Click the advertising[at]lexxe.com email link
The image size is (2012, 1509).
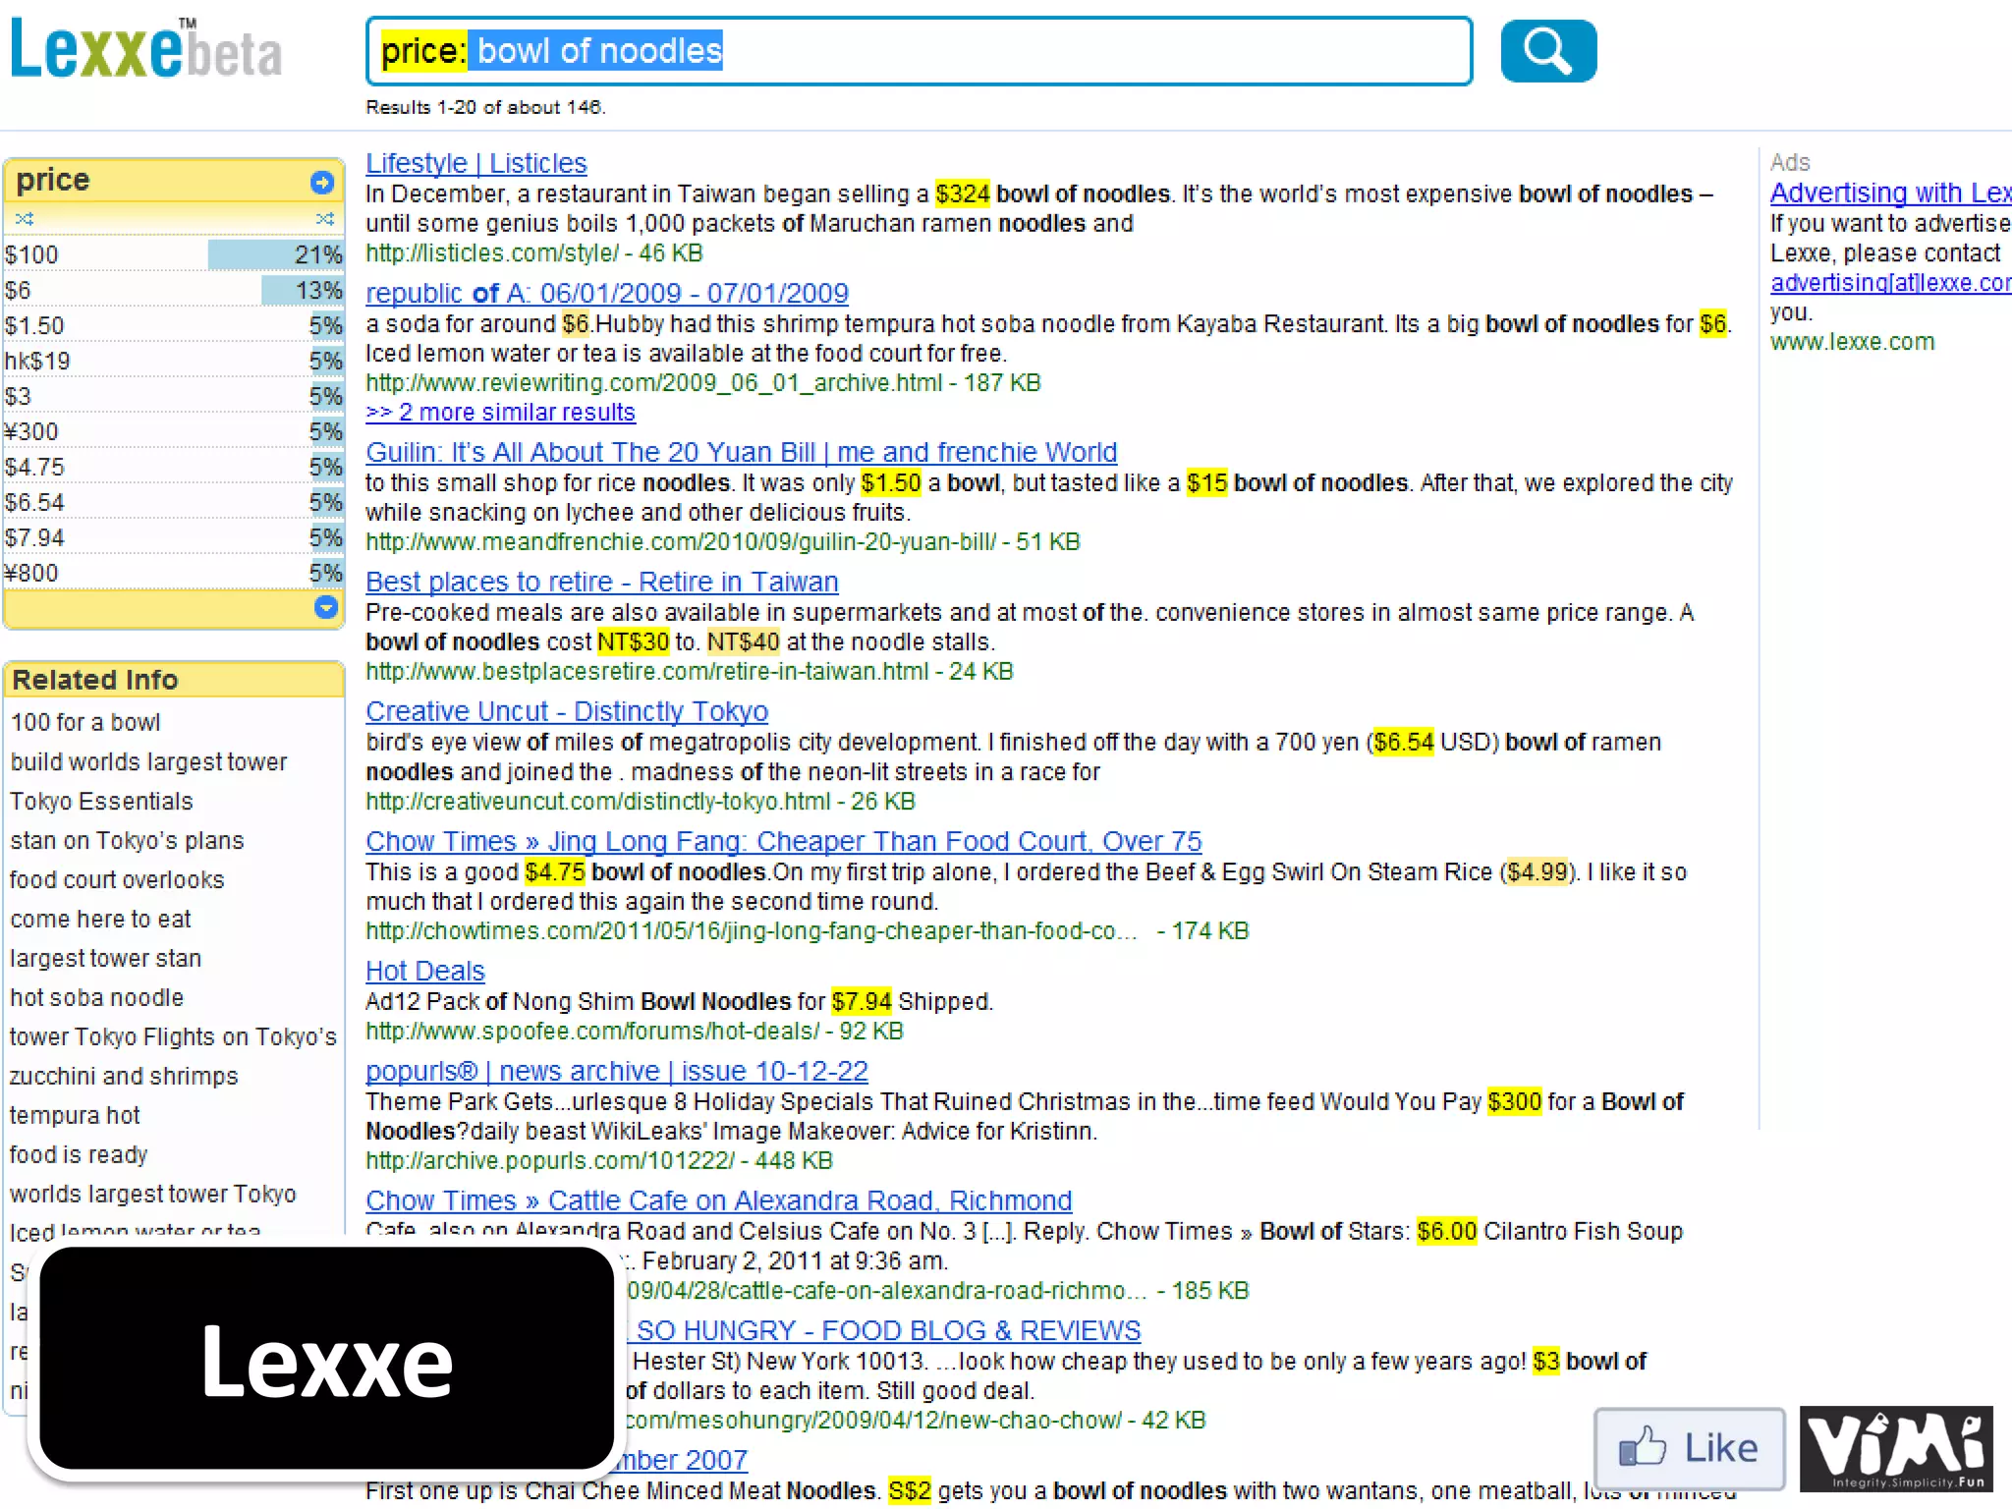point(1890,283)
